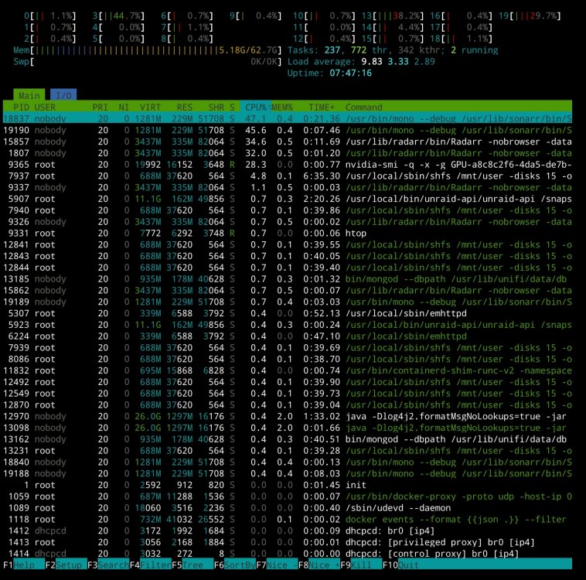Sort by the PRI column header

pos(101,107)
